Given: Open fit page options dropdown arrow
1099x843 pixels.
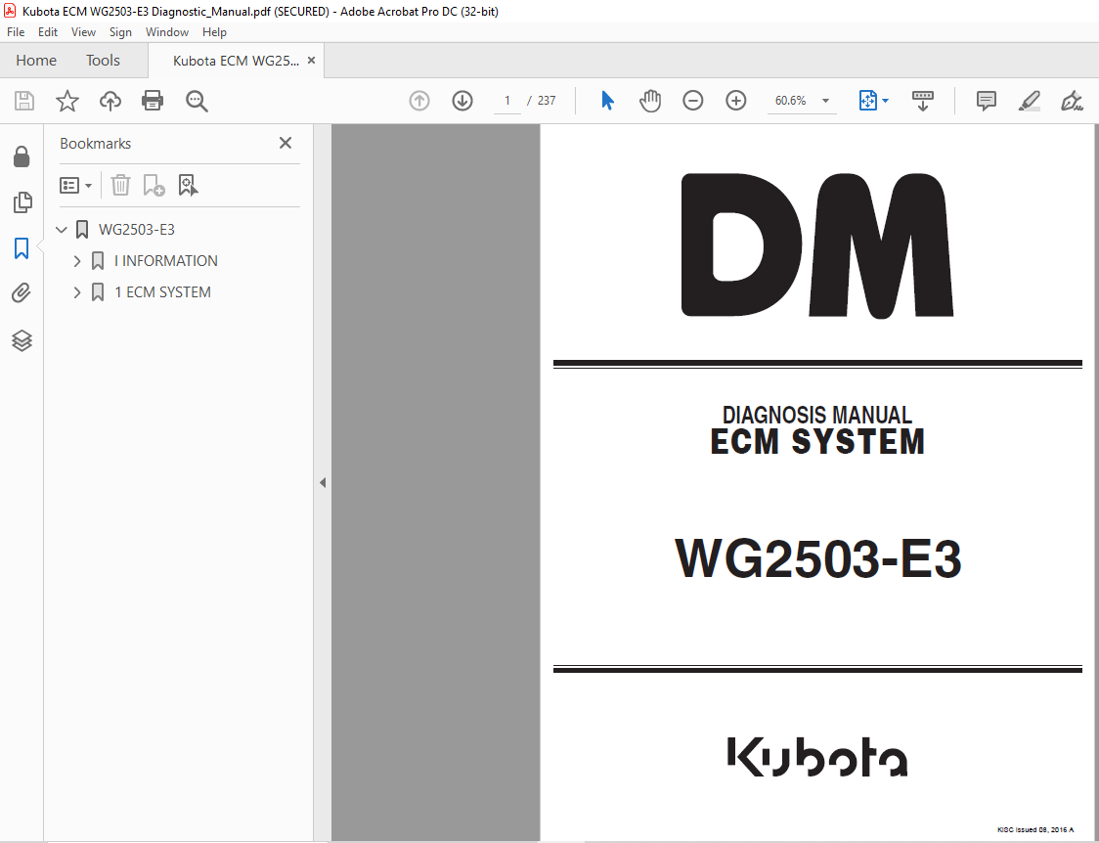Looking at the screenshot, I should (885, 101).
